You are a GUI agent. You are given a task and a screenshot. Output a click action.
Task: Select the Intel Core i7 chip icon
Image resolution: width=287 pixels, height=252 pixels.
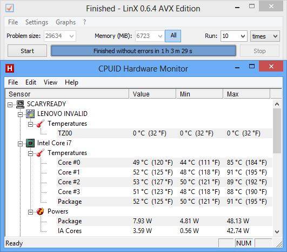(x=30, y=143)
